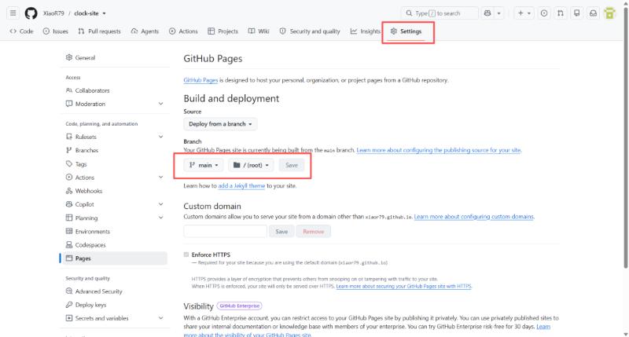Viewport: 629px width, 337px height.
Task: Click the Advanced Security shield icon
Action: pos(69,291)
